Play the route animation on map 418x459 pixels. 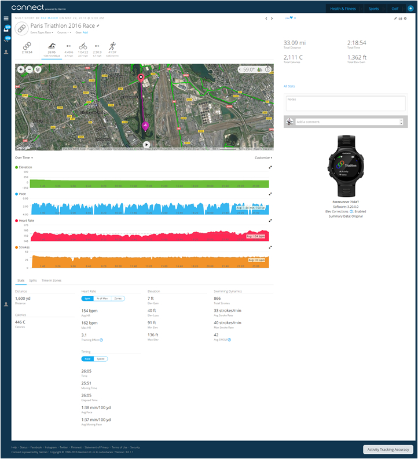[146, 145]
